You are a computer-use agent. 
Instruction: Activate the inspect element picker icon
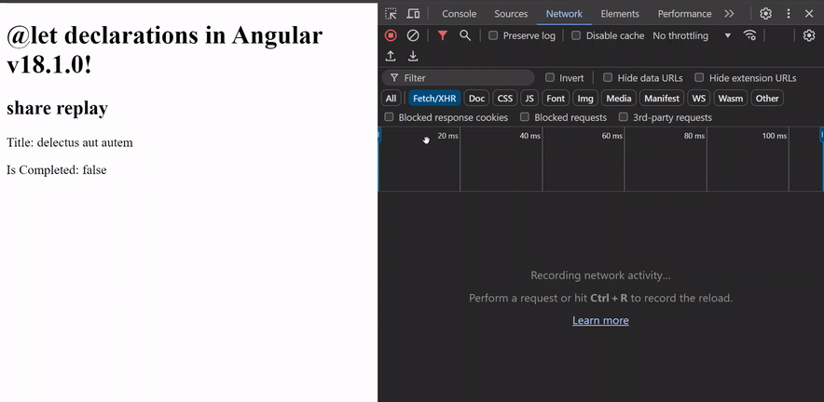coord(391,14)
